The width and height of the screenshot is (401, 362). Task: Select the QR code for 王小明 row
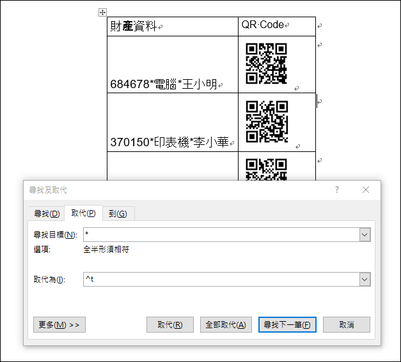point(266,64)
